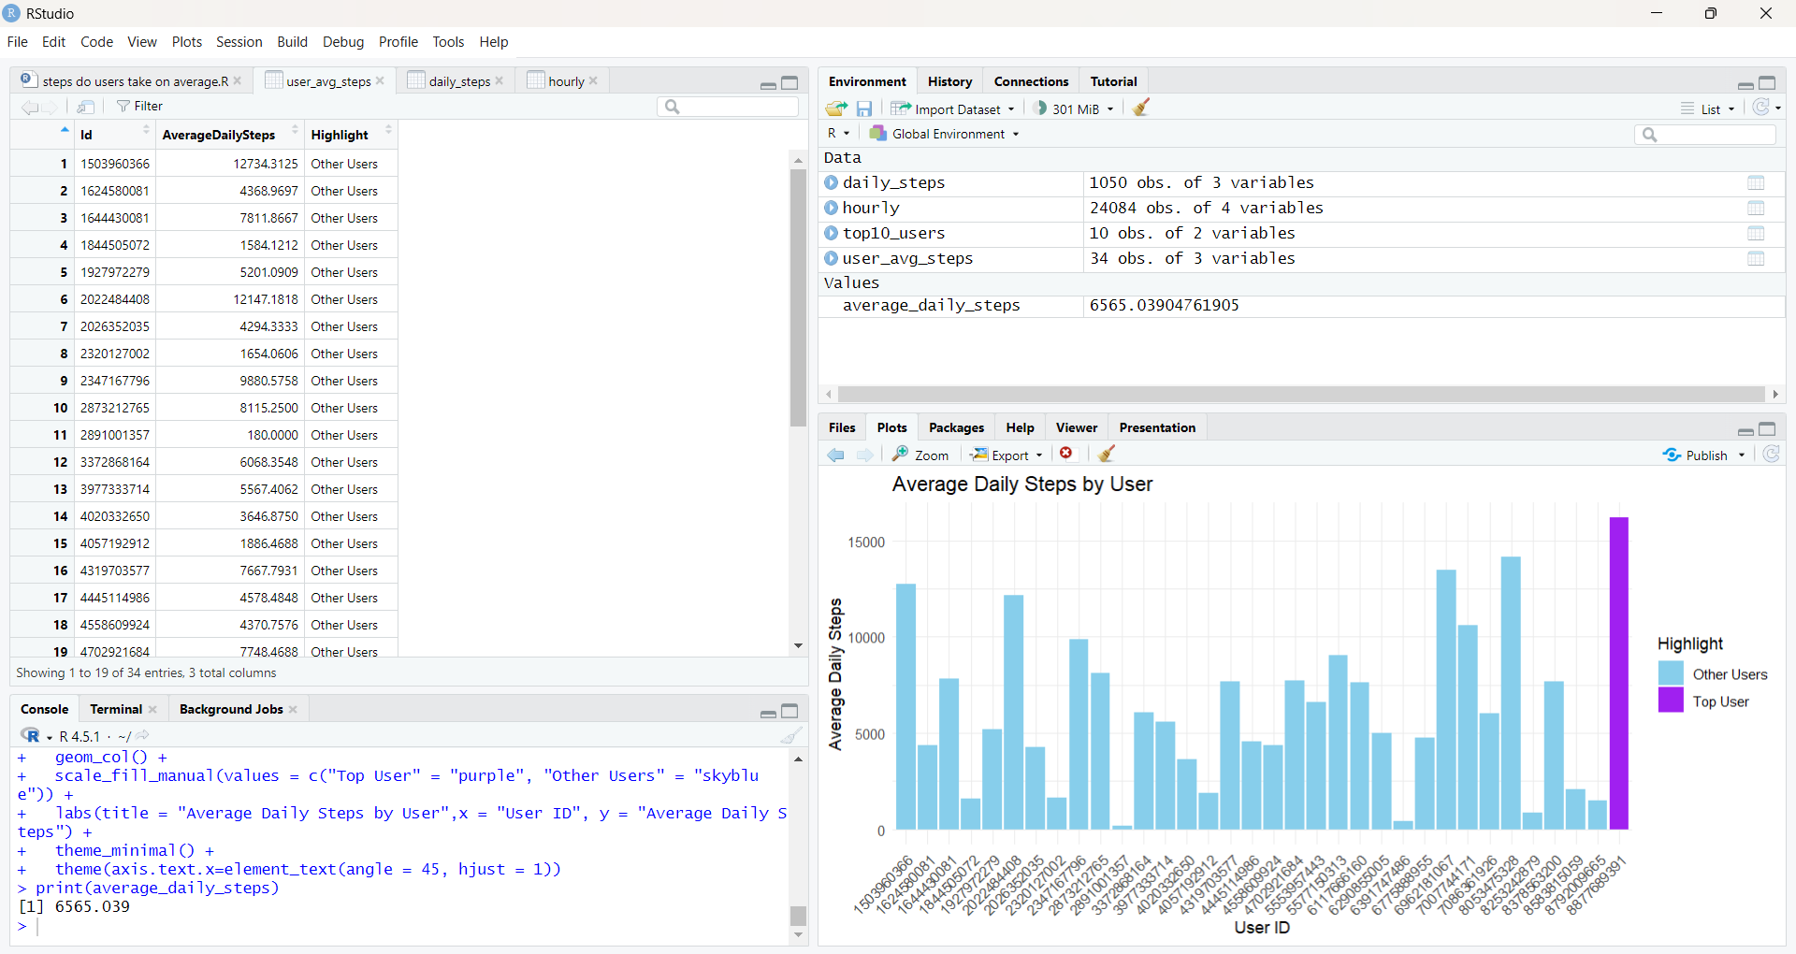1796x954 pixels.
Task: Click the console vertical scrollbar thumb
Action: point(798,916)
